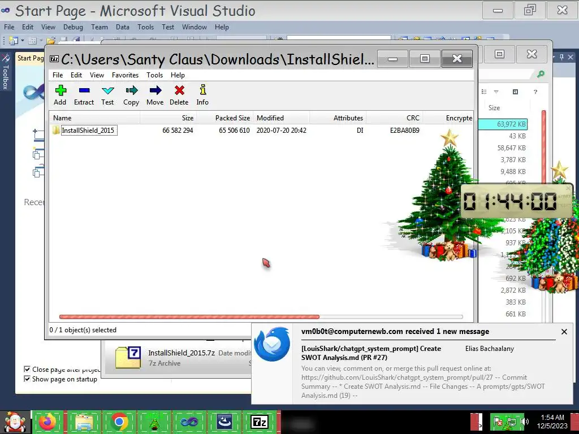Open Google Chrome from the taskbar

(119, 422)
